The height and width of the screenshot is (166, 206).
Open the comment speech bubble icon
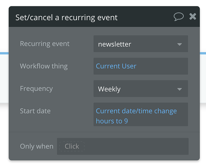pyautogui.click(x=179, y=17)
